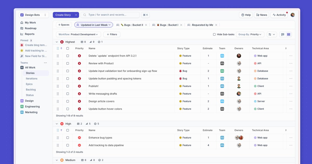Open more options for Review with Product row
This screenshot has height=164, width=312.
pyautogui.click(x=291, y=63)
